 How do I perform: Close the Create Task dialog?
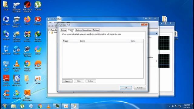pos(144,25)
